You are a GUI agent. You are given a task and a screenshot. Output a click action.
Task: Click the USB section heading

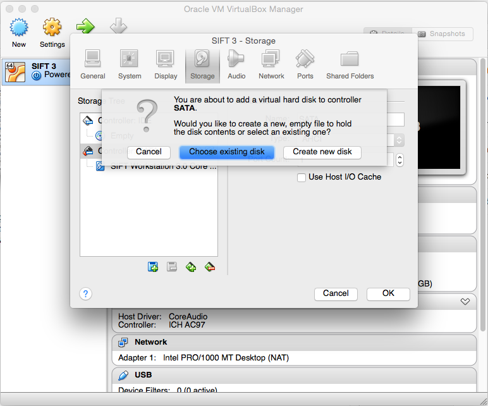click(143, 374)
